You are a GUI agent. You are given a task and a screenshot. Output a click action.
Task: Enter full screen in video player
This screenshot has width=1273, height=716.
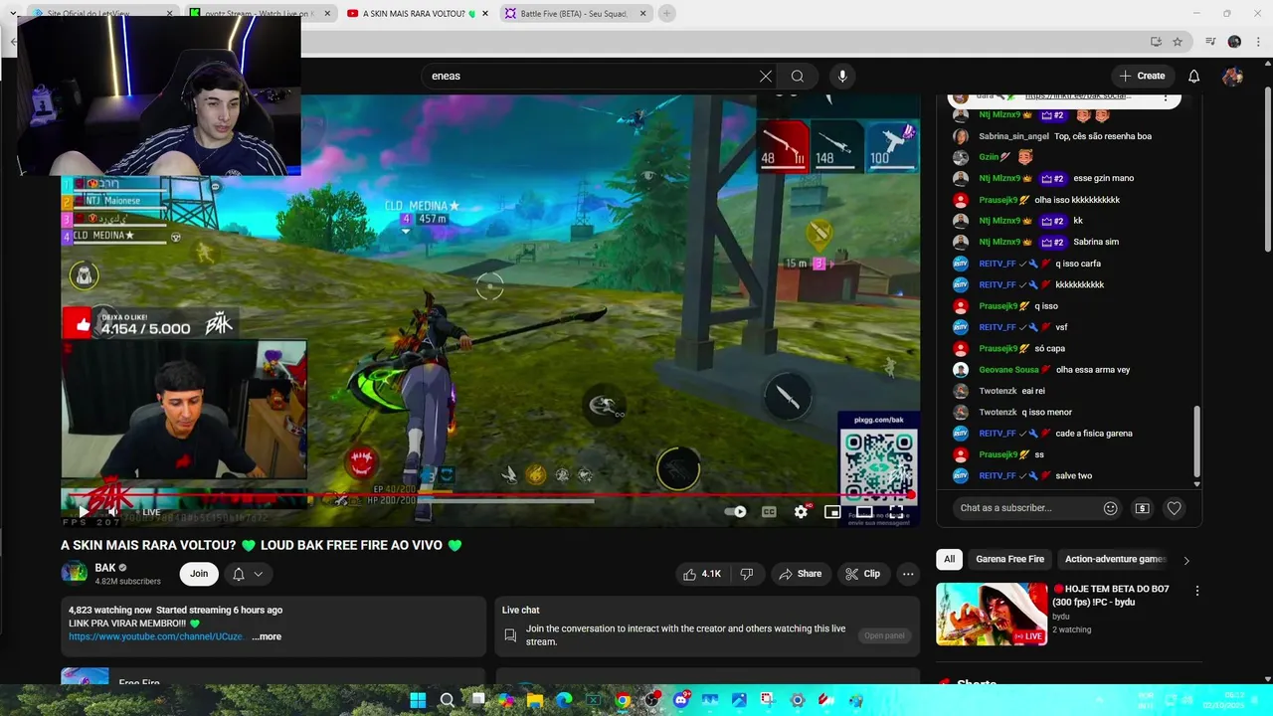[896, 512]
